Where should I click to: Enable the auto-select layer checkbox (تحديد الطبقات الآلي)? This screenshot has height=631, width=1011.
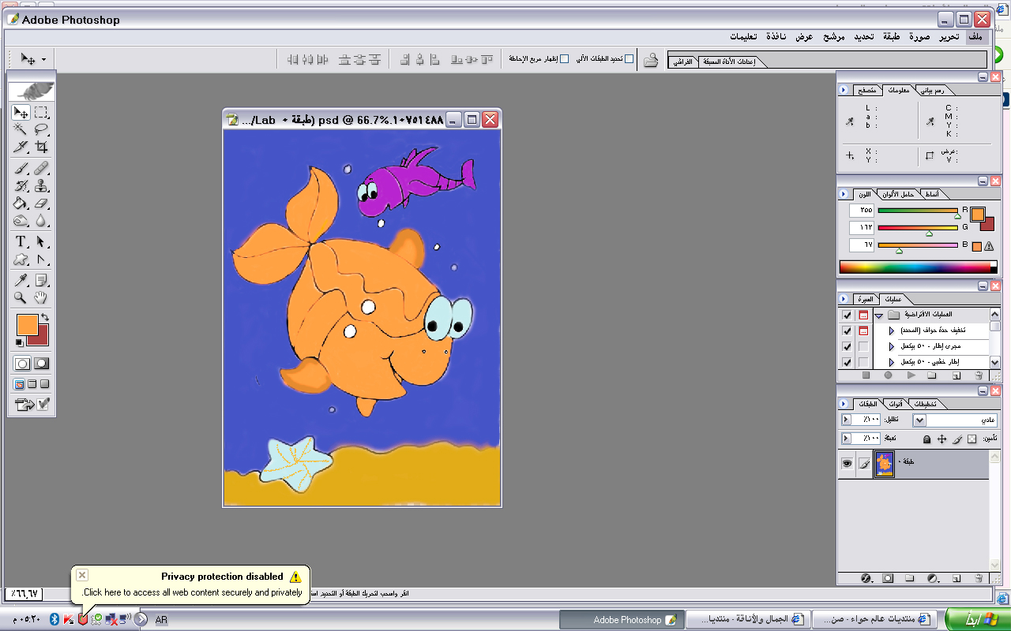click(629, 59)
